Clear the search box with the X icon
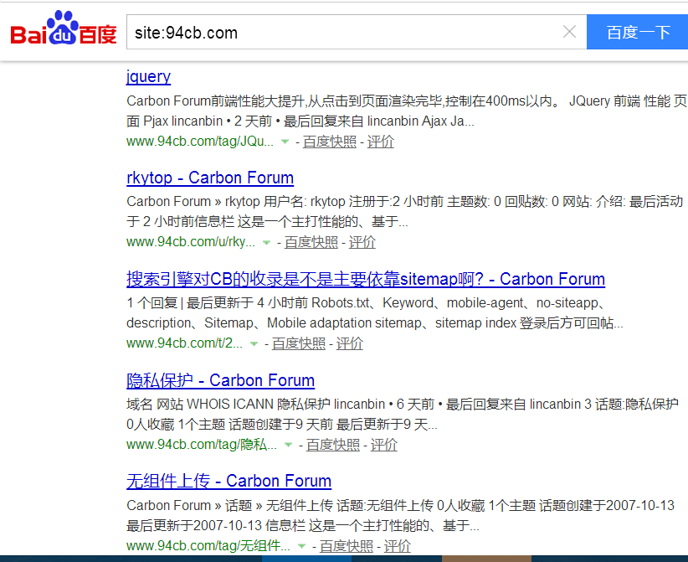The width and height of the screenshot is (688, 562). tap(569, 32)
